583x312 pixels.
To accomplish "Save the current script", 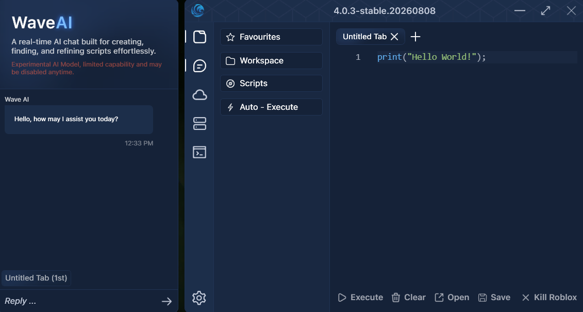I will [x=494, y=298].
